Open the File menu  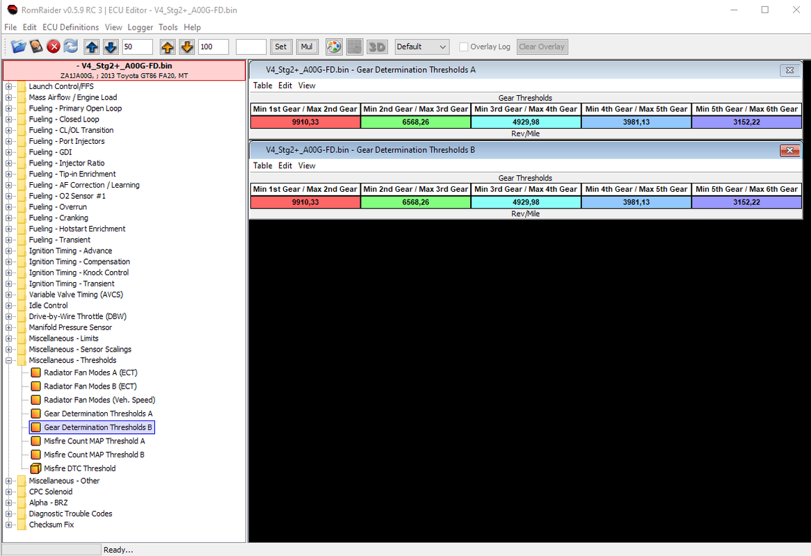[x=10, y=27]
